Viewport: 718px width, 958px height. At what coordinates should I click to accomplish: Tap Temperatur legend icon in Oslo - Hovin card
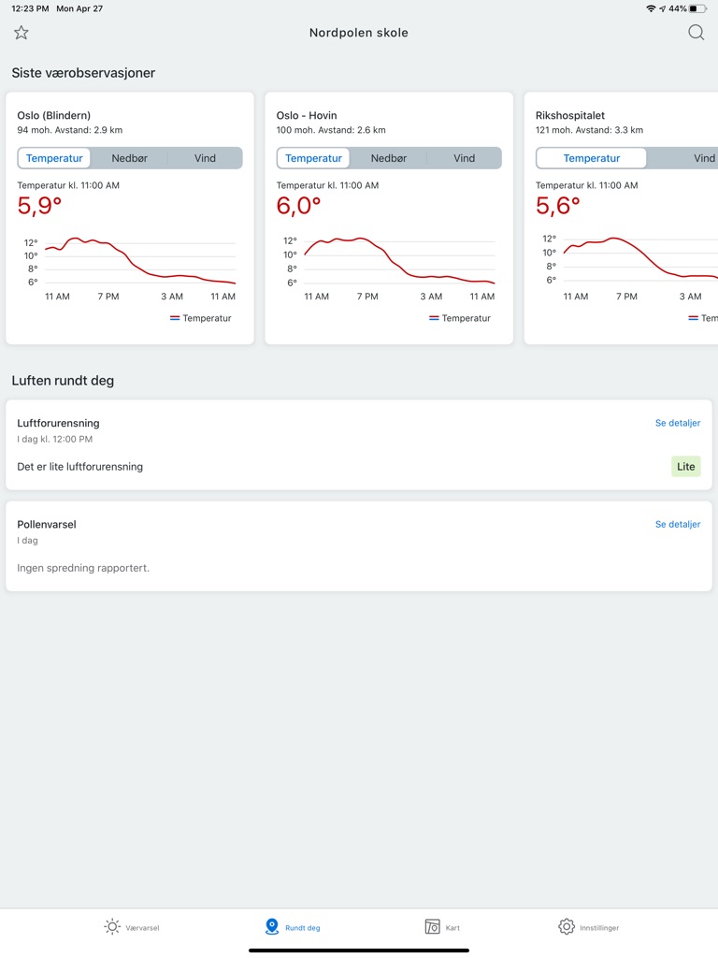434,318
